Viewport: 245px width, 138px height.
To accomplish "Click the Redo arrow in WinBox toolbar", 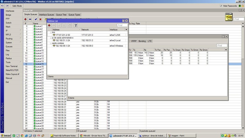I will pos(7,6).
